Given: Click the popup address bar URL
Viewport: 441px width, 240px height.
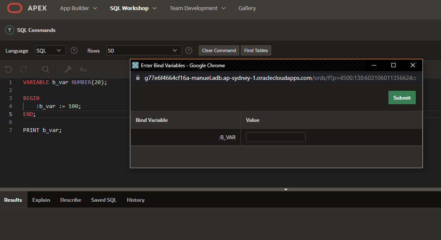Looking at the screenshot, I should (280, 78).
